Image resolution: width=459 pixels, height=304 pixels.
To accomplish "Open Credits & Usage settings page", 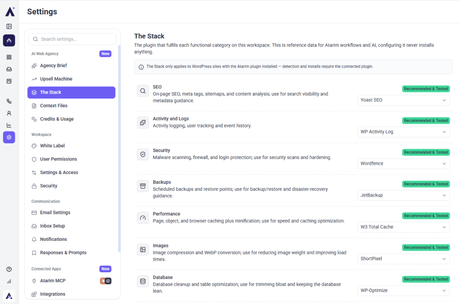I will (x=71, y=119).
